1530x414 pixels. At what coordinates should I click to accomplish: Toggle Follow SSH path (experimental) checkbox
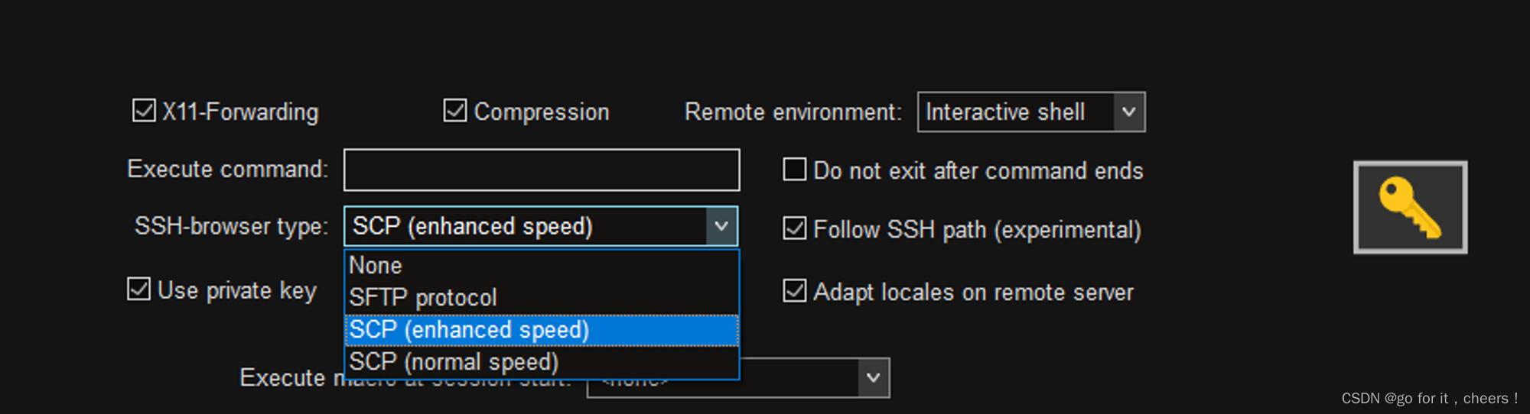(795, 228)
